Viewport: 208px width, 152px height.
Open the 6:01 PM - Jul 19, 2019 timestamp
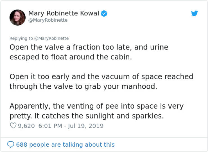click(71, 126)
